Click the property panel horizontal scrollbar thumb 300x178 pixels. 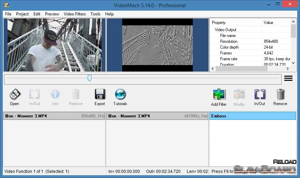(241, 69)
